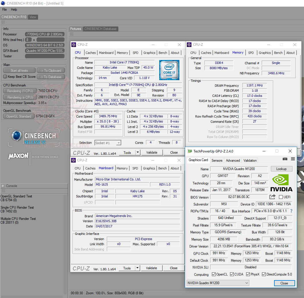Click the CPU-Z icon on the Memory window titlebar
Image resolution: width=304 pixels, height=298 pixels.
pyautogui.click(x=189, y=45)
